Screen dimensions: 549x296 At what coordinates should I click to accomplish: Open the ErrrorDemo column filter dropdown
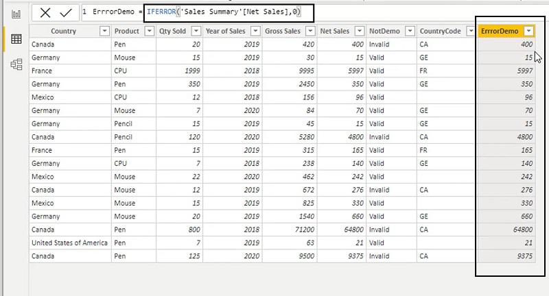[x=528, y=31]
